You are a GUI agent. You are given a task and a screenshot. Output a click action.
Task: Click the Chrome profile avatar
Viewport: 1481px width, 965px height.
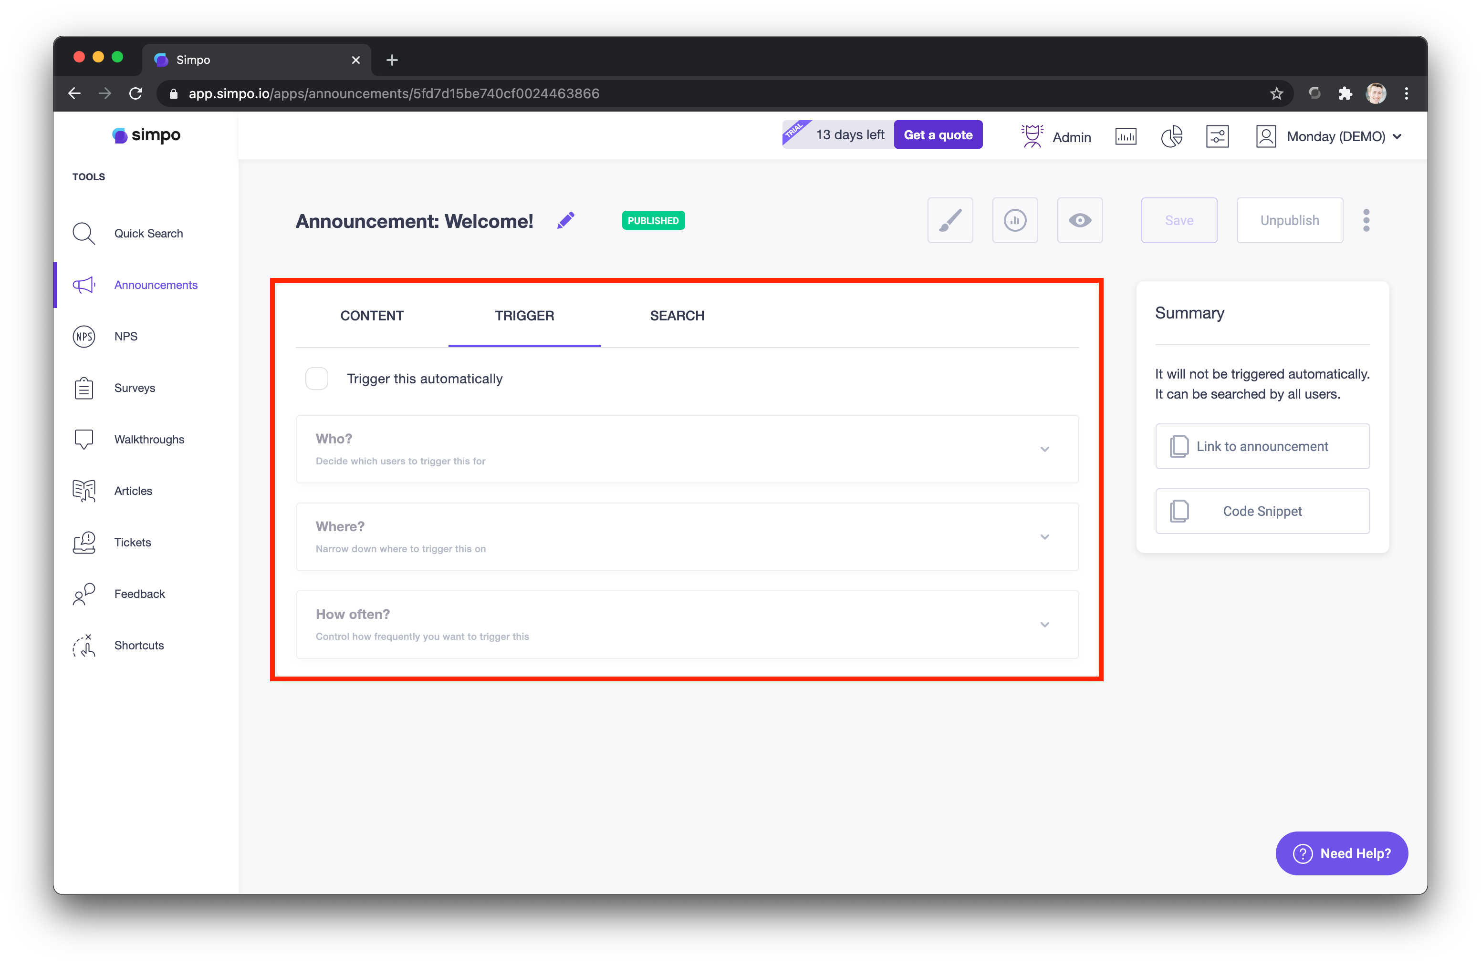1376,93
